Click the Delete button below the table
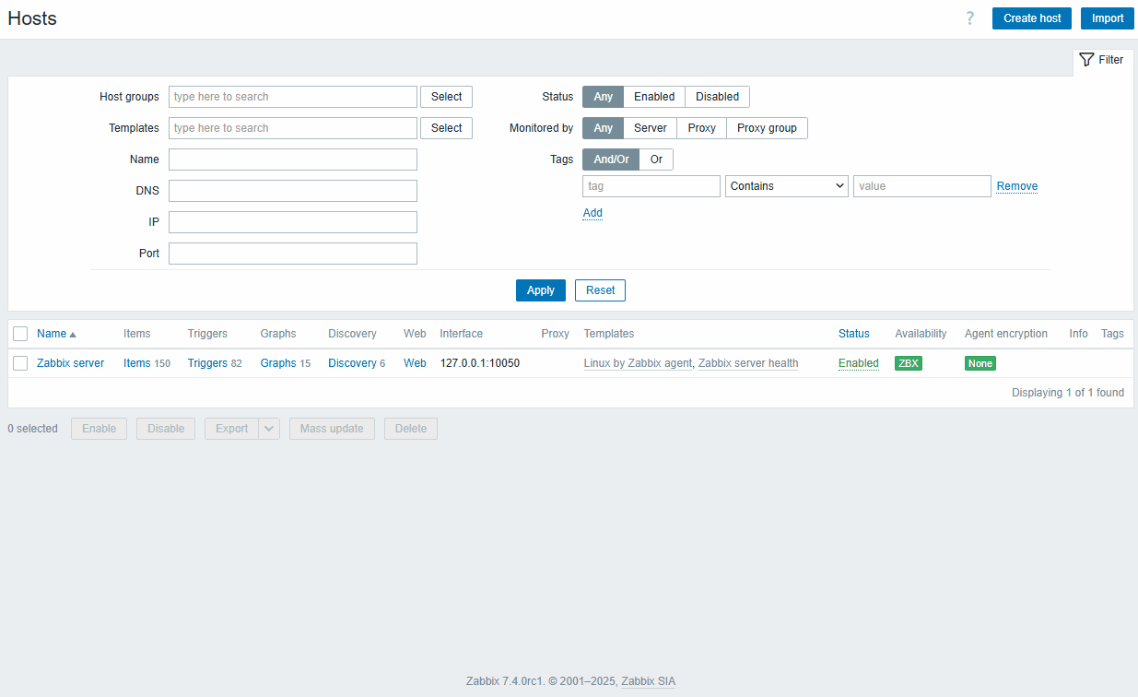 411,429
